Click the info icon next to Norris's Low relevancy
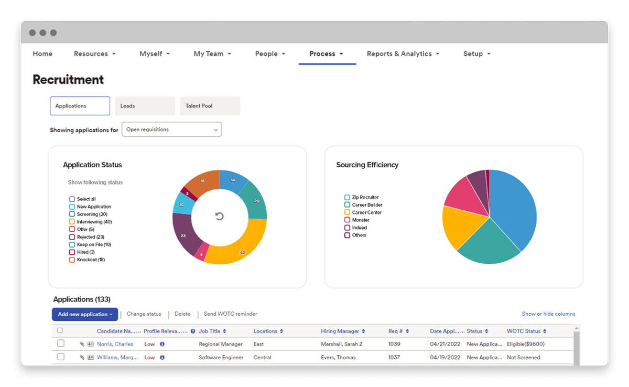 (x=162, y=343)
